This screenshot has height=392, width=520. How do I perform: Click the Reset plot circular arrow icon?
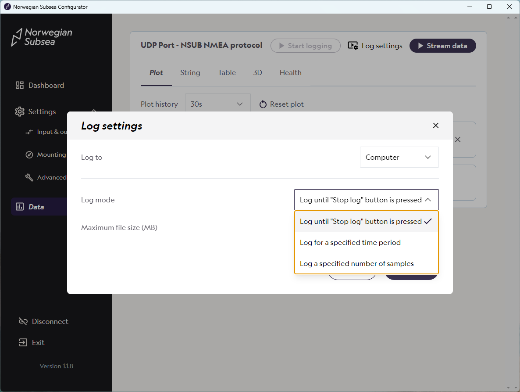263,104
